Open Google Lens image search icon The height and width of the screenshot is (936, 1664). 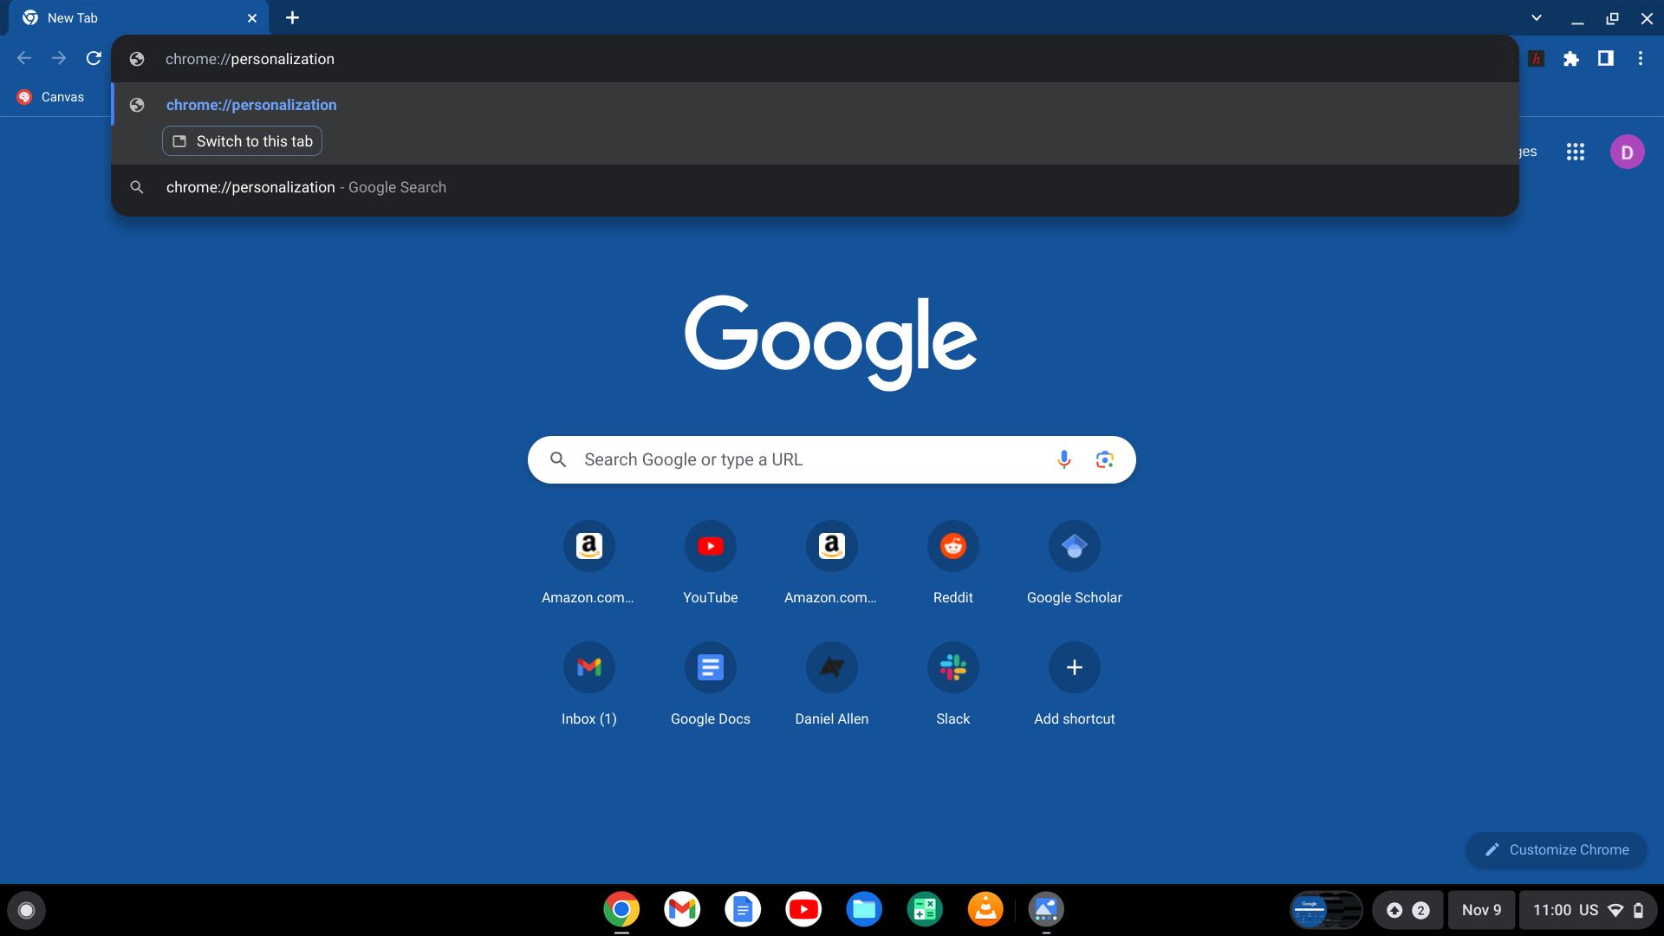1104,459
